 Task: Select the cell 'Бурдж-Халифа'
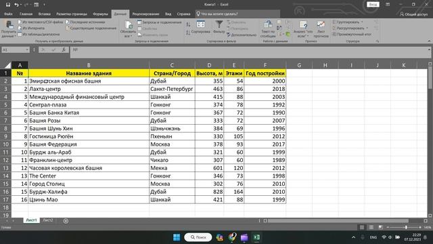click(x=89, y=192)
